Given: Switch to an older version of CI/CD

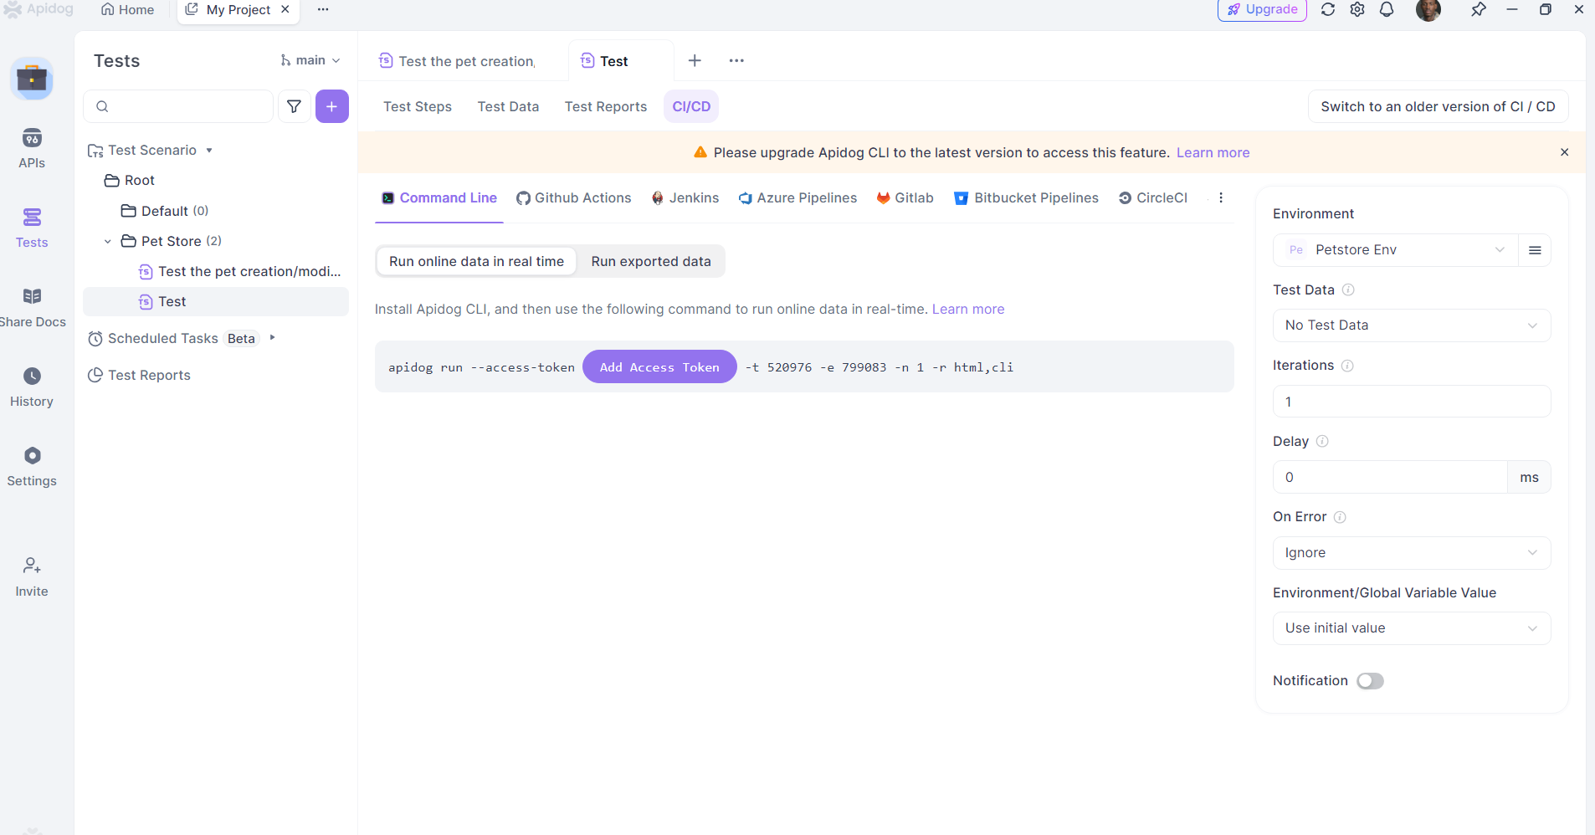Looking at the screenshot, I should coord(1438,106).
